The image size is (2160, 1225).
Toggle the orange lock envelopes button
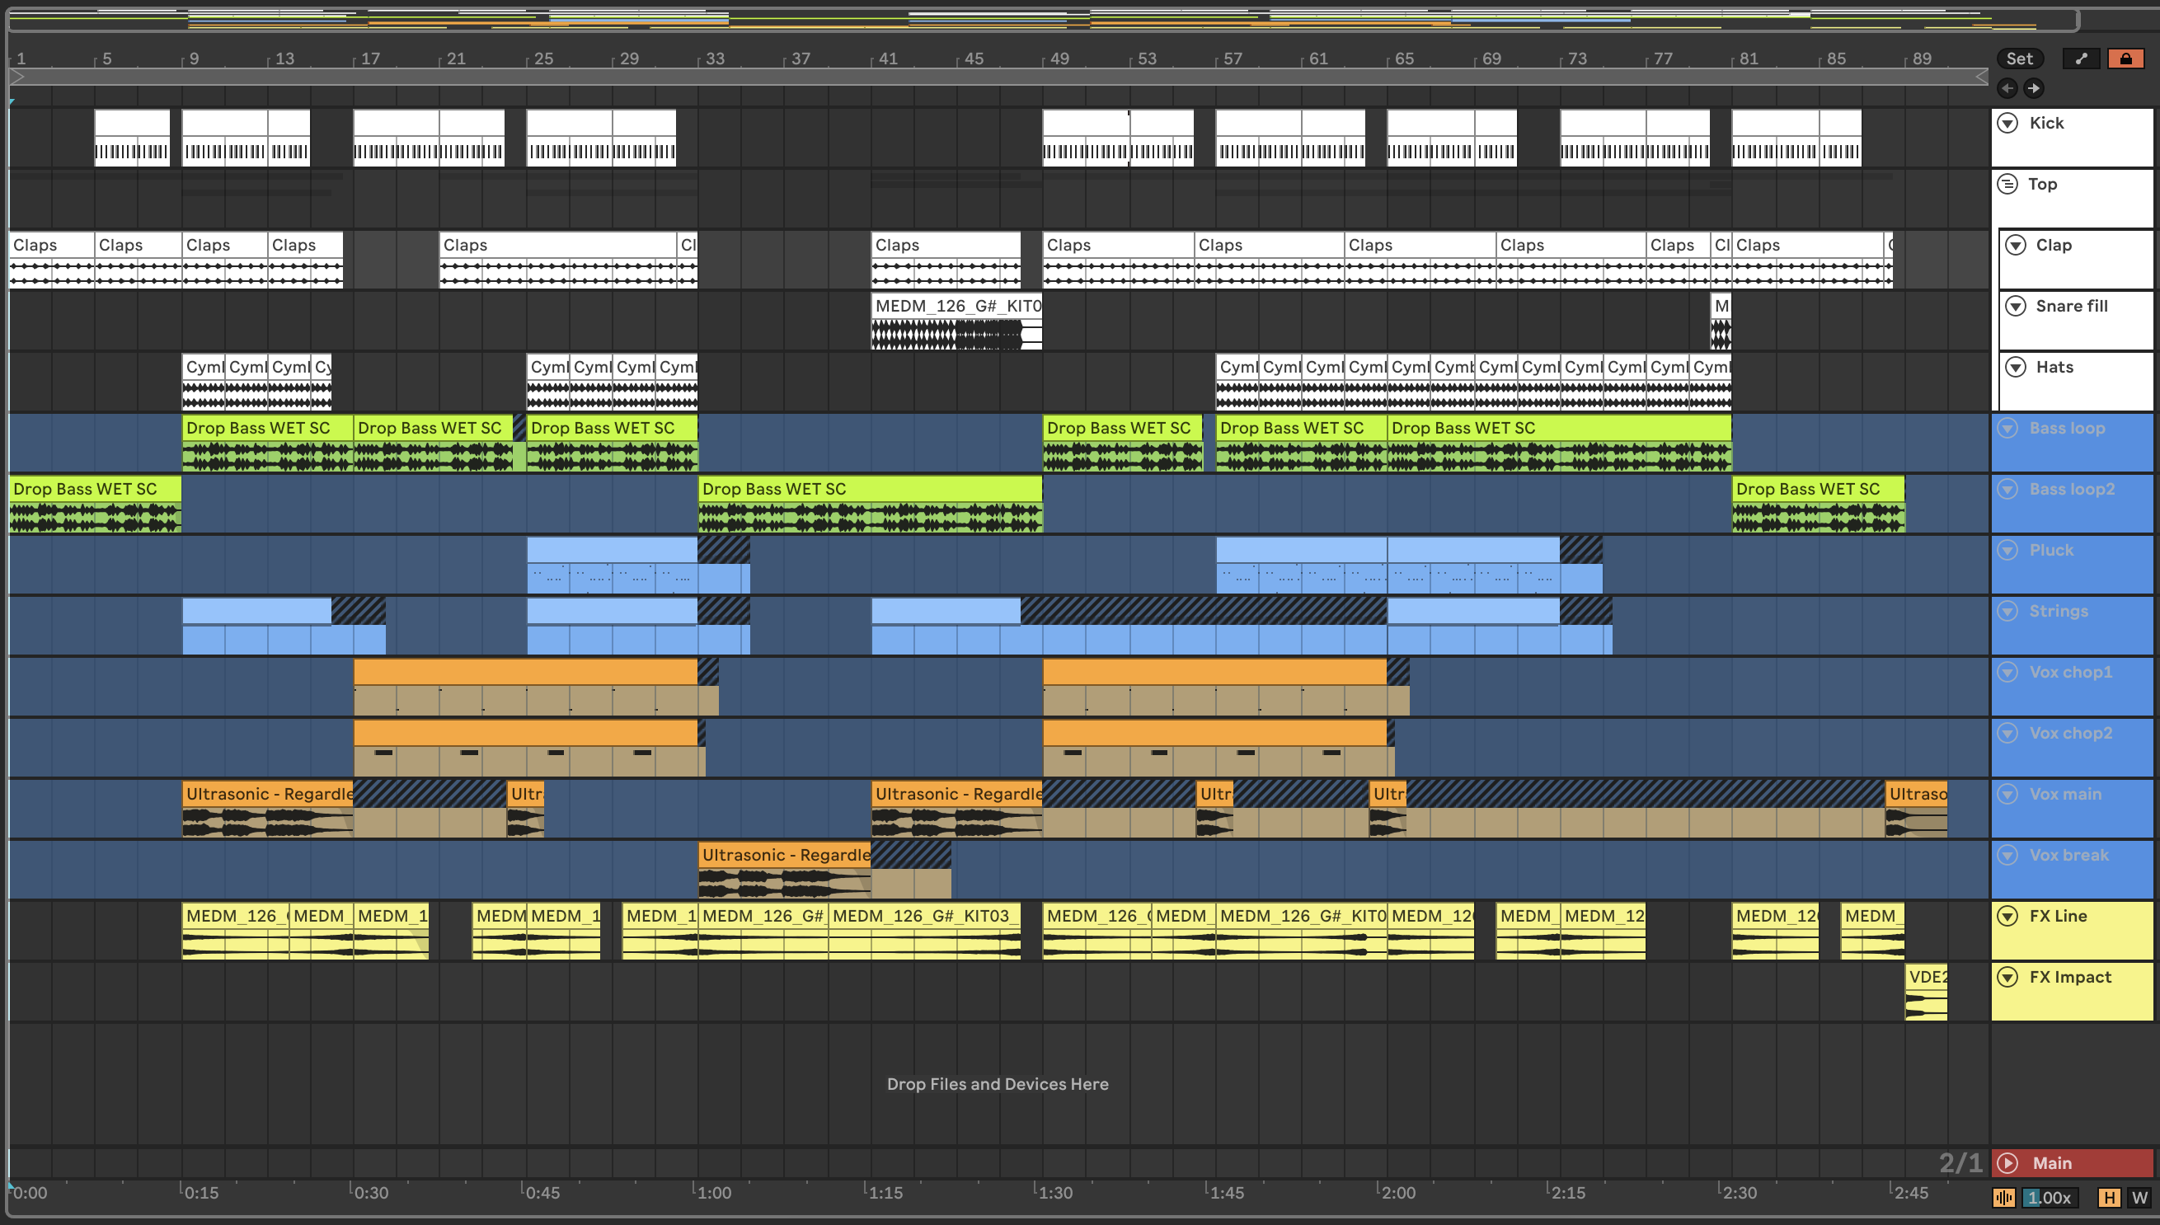point(2125,59)
